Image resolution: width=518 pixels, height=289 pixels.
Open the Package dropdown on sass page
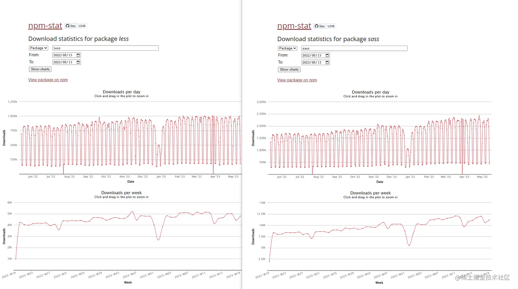(x=287, y=48)
